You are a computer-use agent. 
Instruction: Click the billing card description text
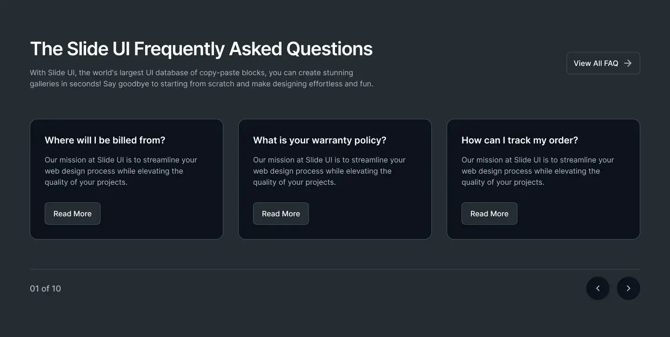tap(121, 171)
